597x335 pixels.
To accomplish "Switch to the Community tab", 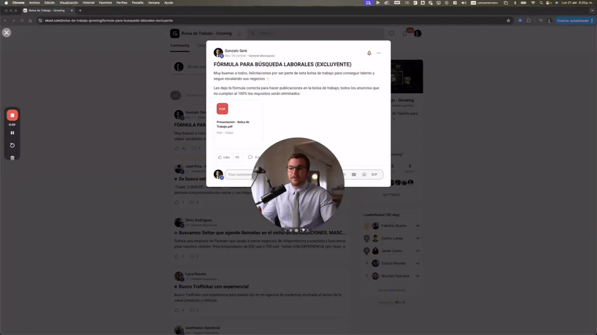I will click(x=180, y=45).
